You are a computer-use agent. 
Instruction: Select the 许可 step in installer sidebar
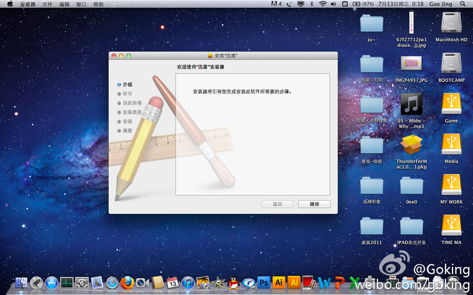tap(125, 94)
